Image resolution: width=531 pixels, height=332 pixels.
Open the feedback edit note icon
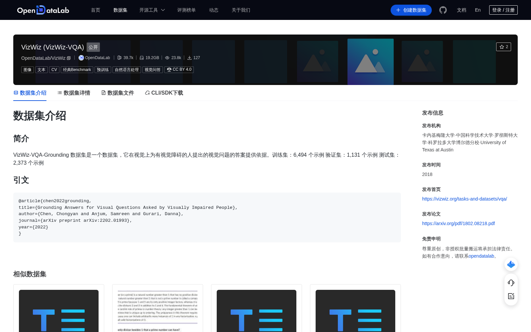coord(511,296)
